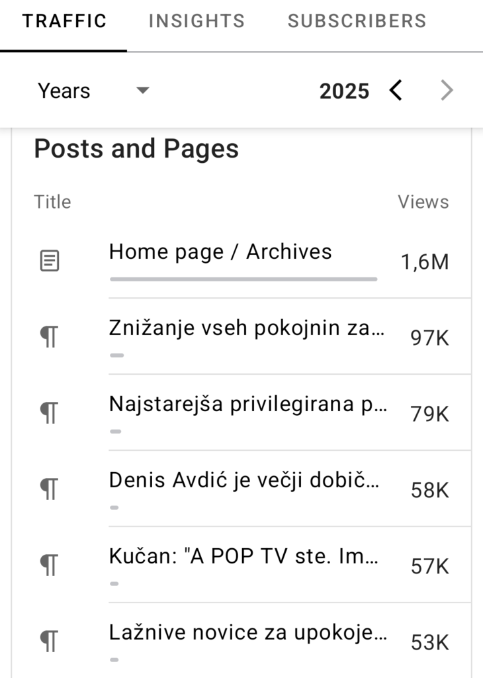Switch to the Subscribers tab
Screen dimensions: 483x678
pyautogui.click(x=357, y=21)
